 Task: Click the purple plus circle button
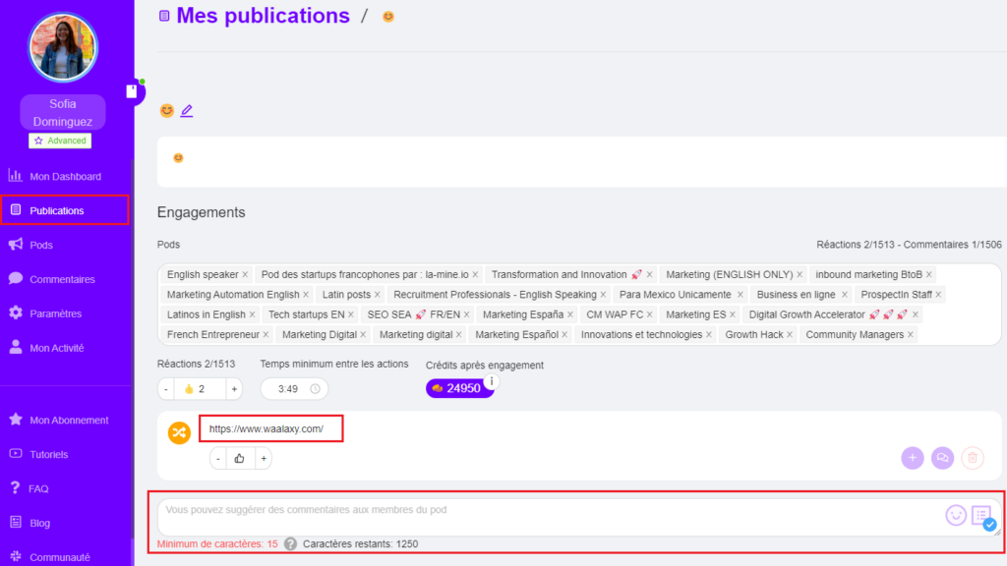pyautogui.click(x=913, y=458)
